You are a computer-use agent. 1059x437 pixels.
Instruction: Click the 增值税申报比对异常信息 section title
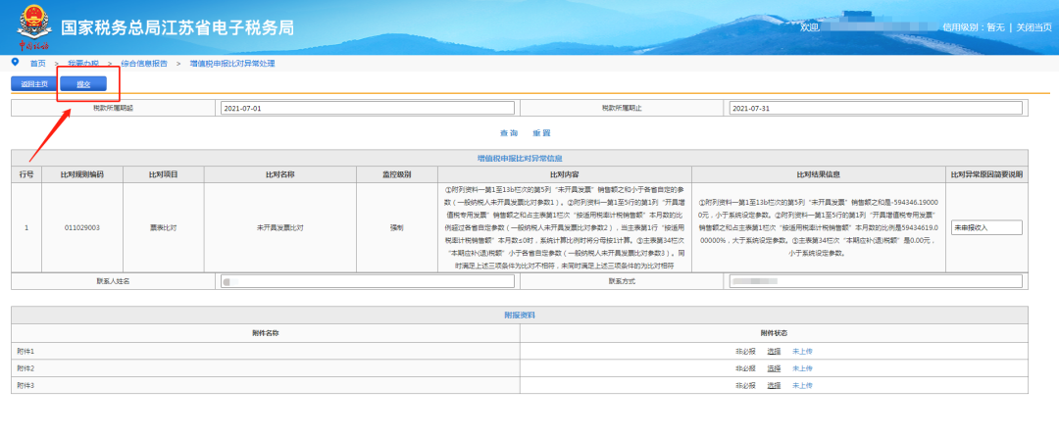tap(520, 159)
